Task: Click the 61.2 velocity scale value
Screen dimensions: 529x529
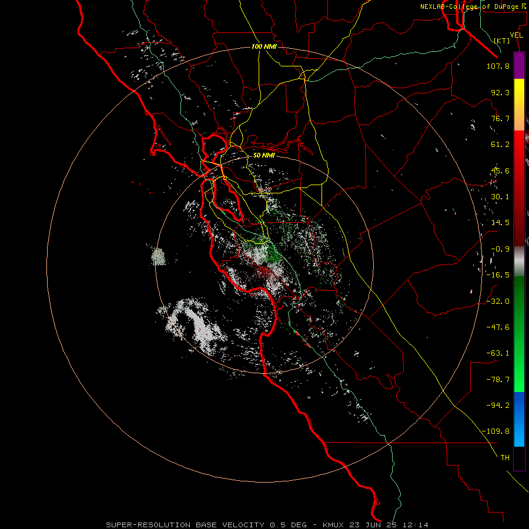Action: 500,145
